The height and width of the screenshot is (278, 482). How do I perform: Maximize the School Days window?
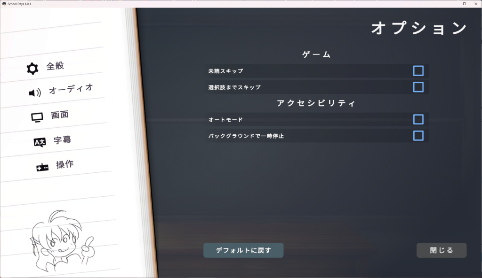click(x=464, y=3)
